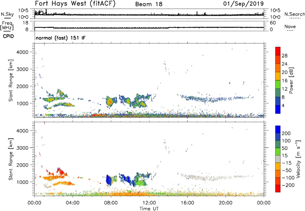
Task: Click the "Nave" legend label
Action: [290, 26]
